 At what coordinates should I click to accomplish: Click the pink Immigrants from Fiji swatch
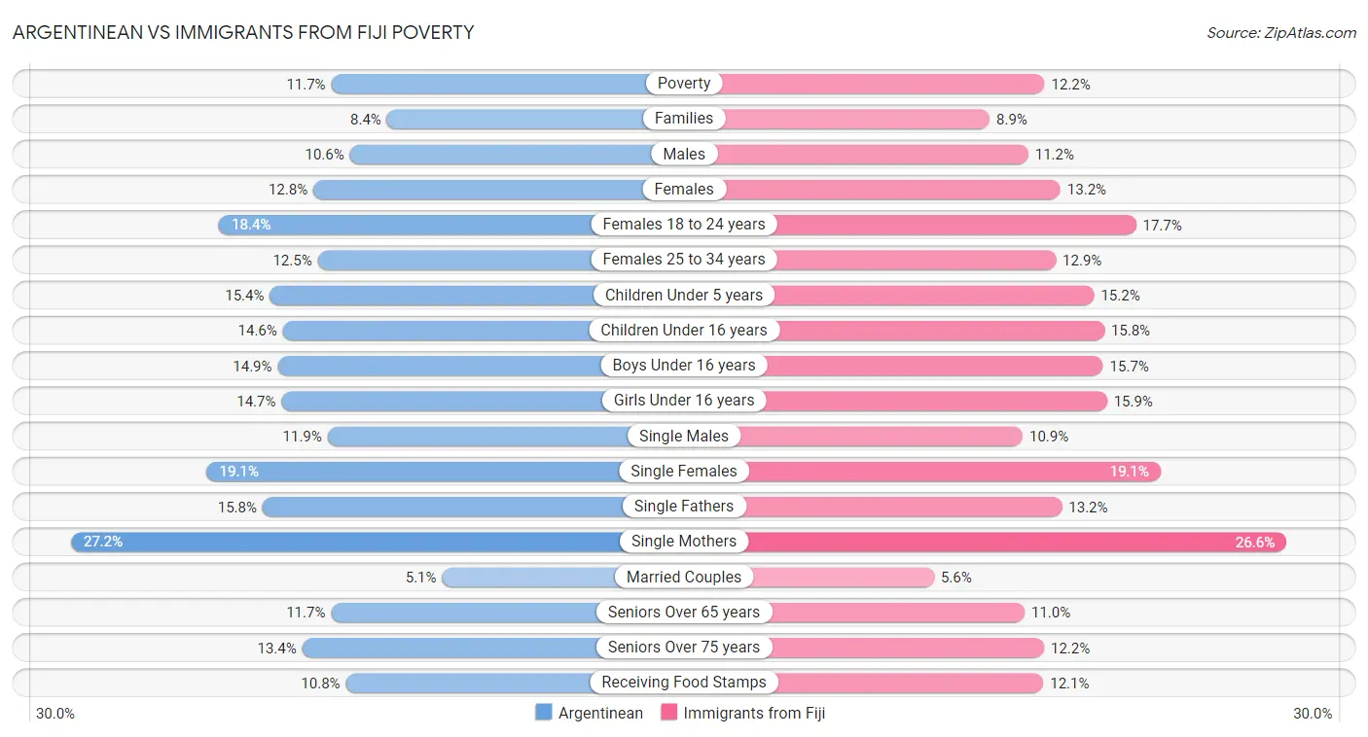669,713
